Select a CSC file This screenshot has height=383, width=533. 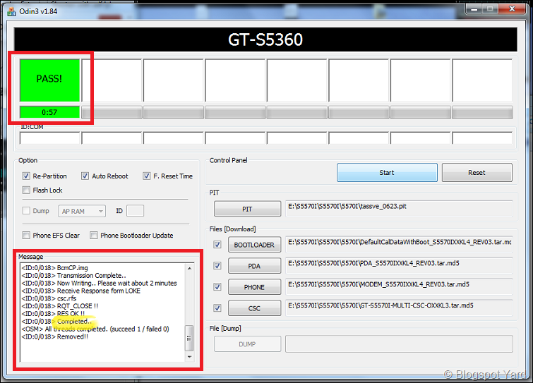coord(255,308)
